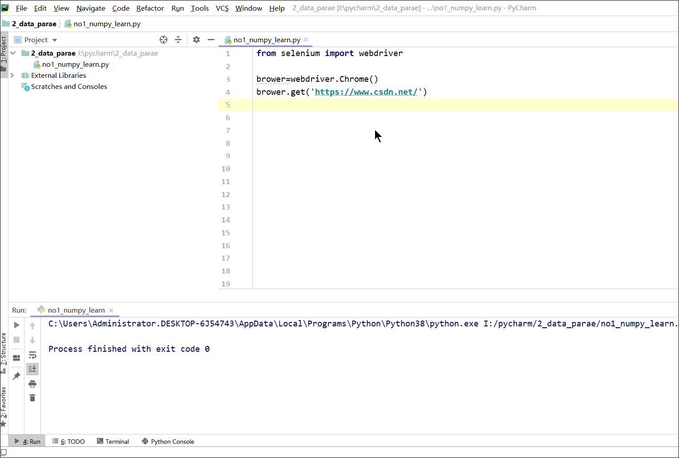Expand External Libraries tree node
Viewport: 679px width, 458px height.
pyautogui.click(x=12, y=76)
